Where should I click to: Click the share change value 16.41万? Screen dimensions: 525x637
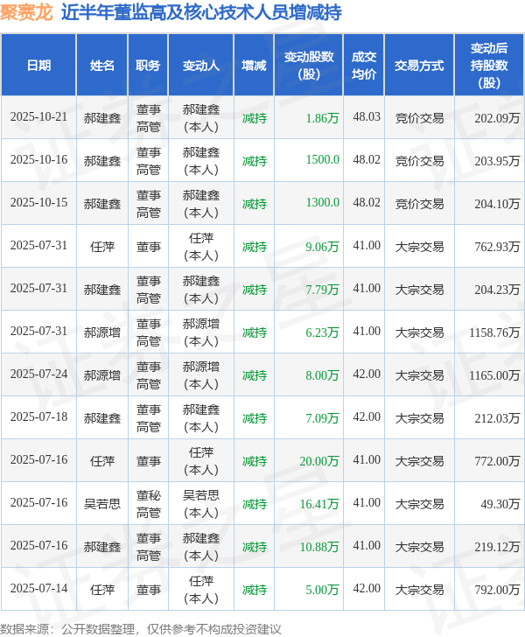click(319, 504)
